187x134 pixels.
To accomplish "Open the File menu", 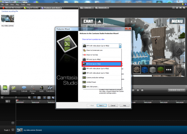I will tap(2, 5).
